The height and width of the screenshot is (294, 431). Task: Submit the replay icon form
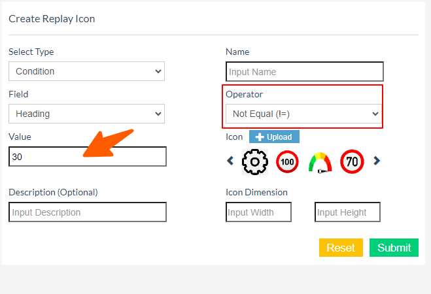click(394, 248)
